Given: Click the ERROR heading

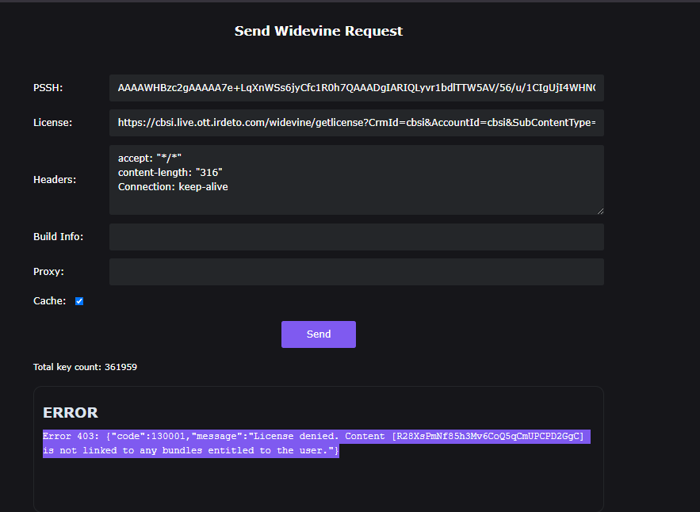Looking at the screenshot, I should [71, 413].
